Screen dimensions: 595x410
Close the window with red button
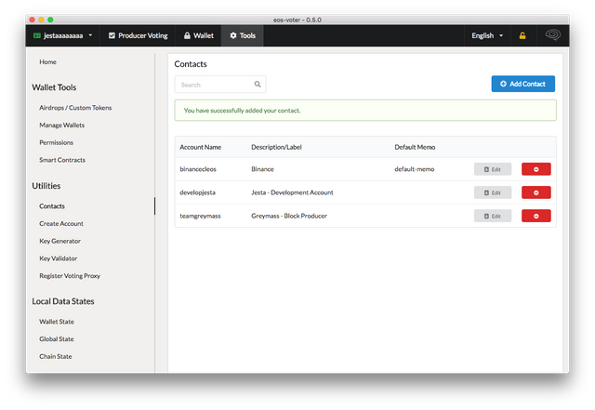pos(33,20)
